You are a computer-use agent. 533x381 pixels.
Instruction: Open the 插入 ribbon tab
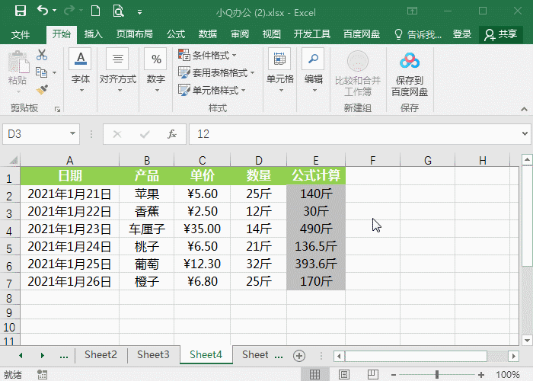click(93, 34)
